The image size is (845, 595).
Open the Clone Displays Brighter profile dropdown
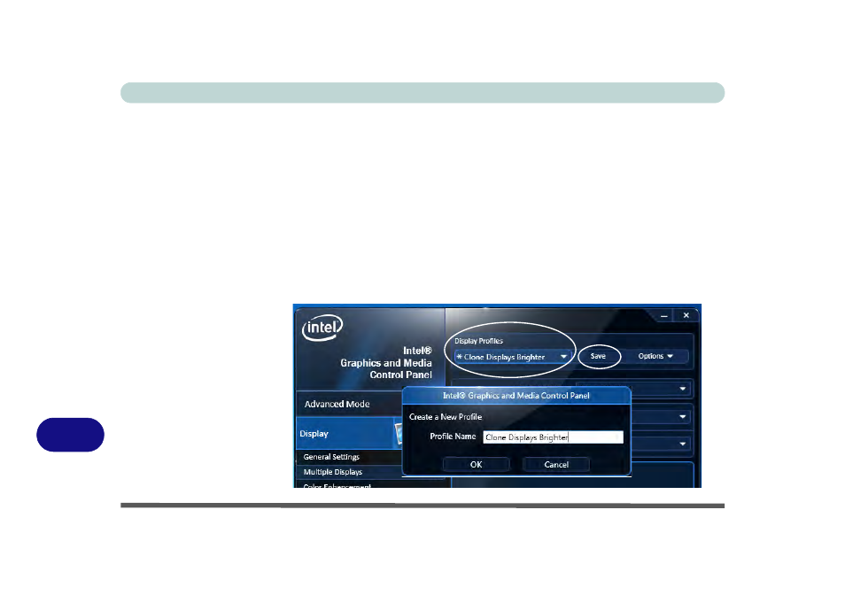click(509, 356)
